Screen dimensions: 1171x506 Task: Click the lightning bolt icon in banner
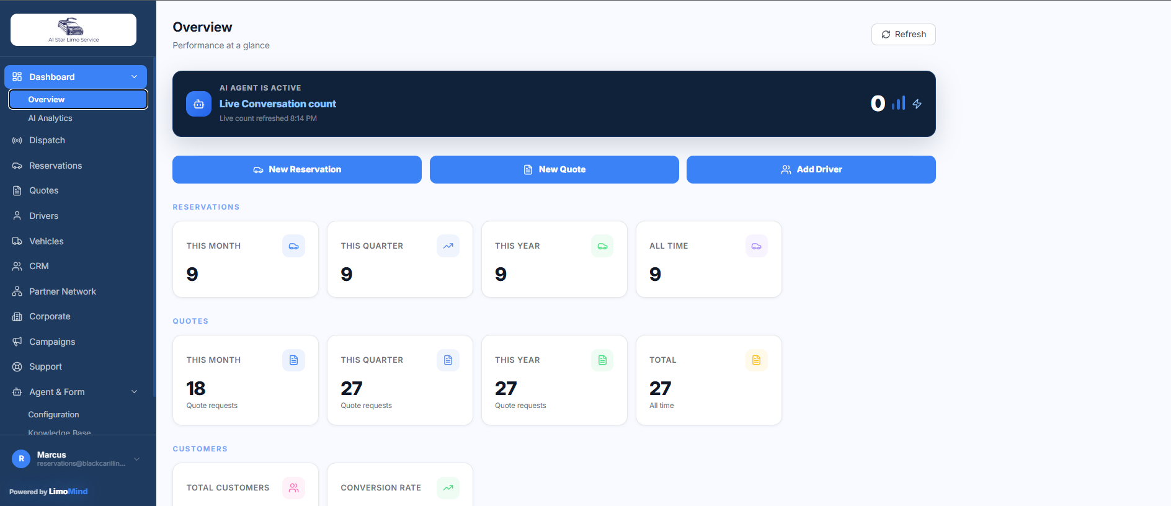tap(917, 104)
